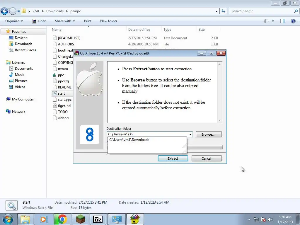Click the VM1 breadcrumb in the address bar
300x225 pixels.
(x=36, y=11)
